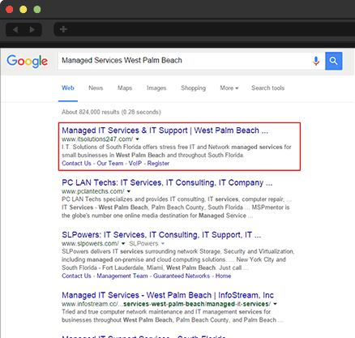The width and height of the screenshot is (355, 338).
Task: Select the Web tab
Action: (x=68, y=88)
